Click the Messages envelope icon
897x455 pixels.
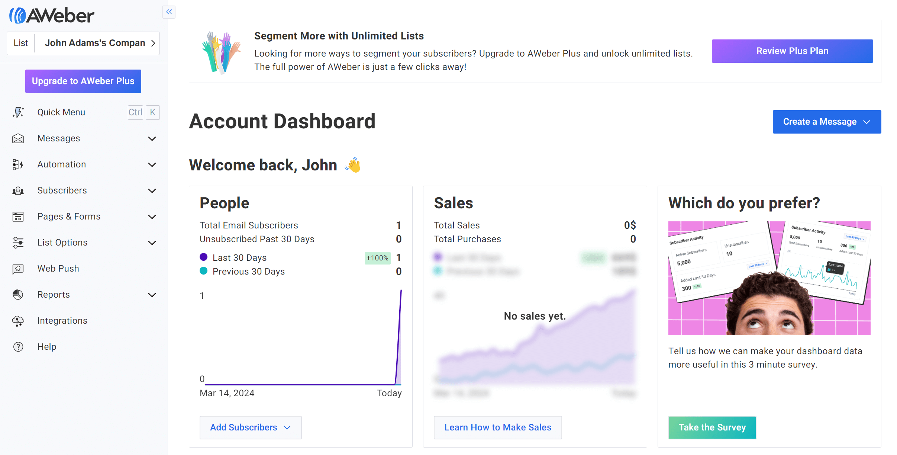tap(18, 138)
